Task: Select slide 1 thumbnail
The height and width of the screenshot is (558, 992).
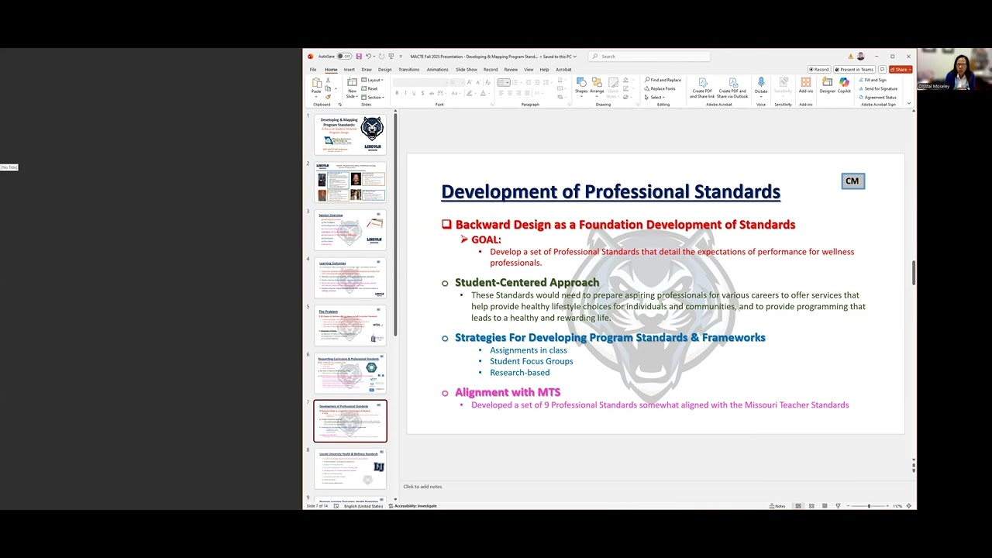Action: 350,134
